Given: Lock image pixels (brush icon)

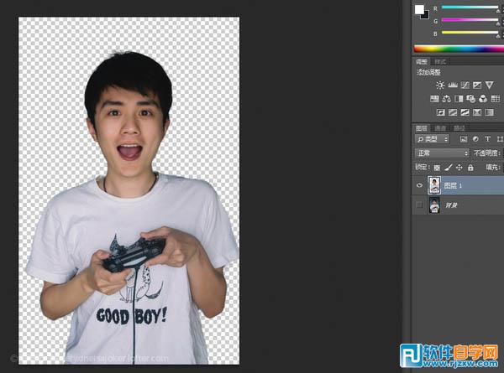Looking at the screenshot, I should (449, 168).
